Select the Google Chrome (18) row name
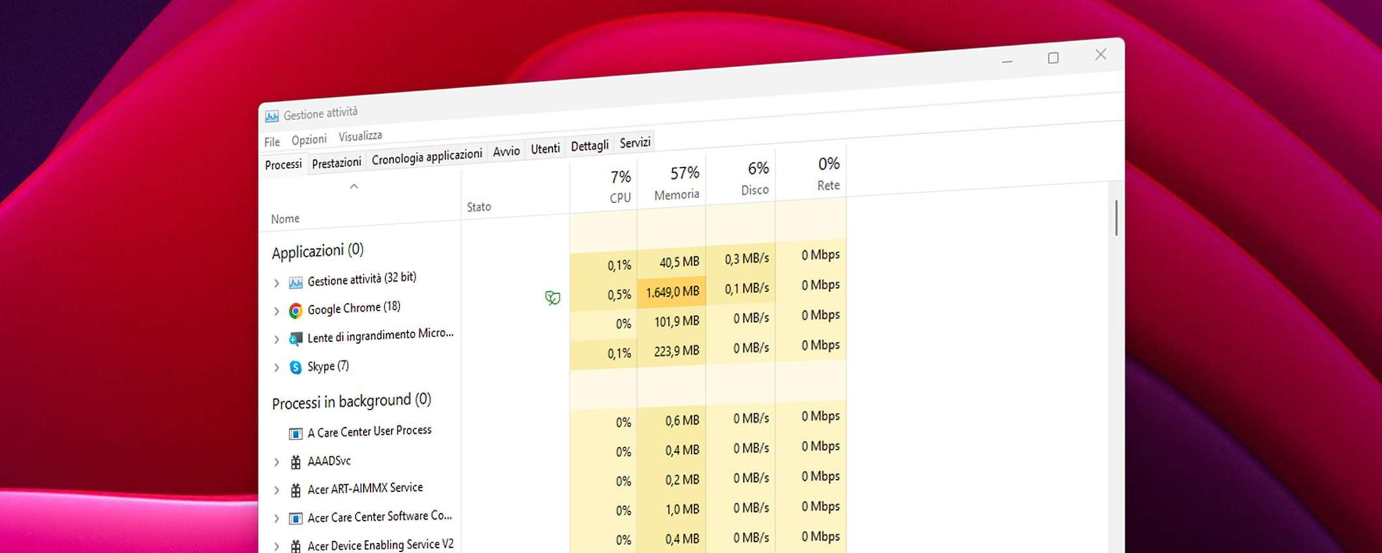Image resolution: width=1382 pixels, height=553 pixels. (354, 308)
